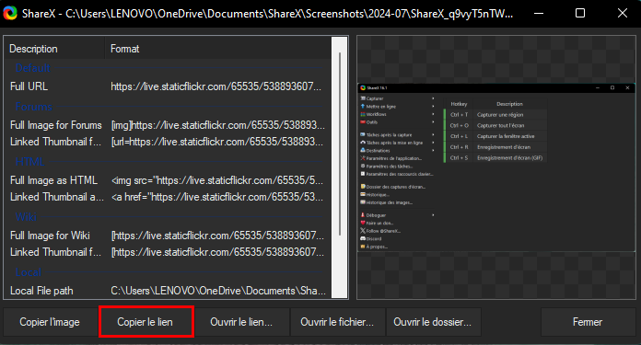Click the [img]https forum format value

point(218,125)
